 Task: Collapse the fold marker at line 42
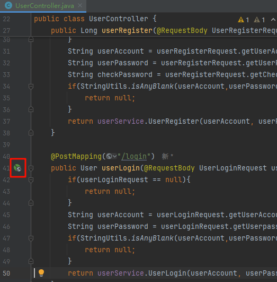point(31,180)
